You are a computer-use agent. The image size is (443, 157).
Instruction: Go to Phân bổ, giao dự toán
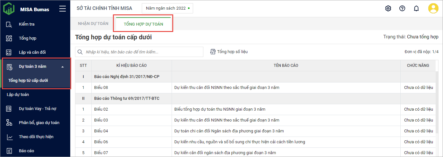tap(39, 123)
